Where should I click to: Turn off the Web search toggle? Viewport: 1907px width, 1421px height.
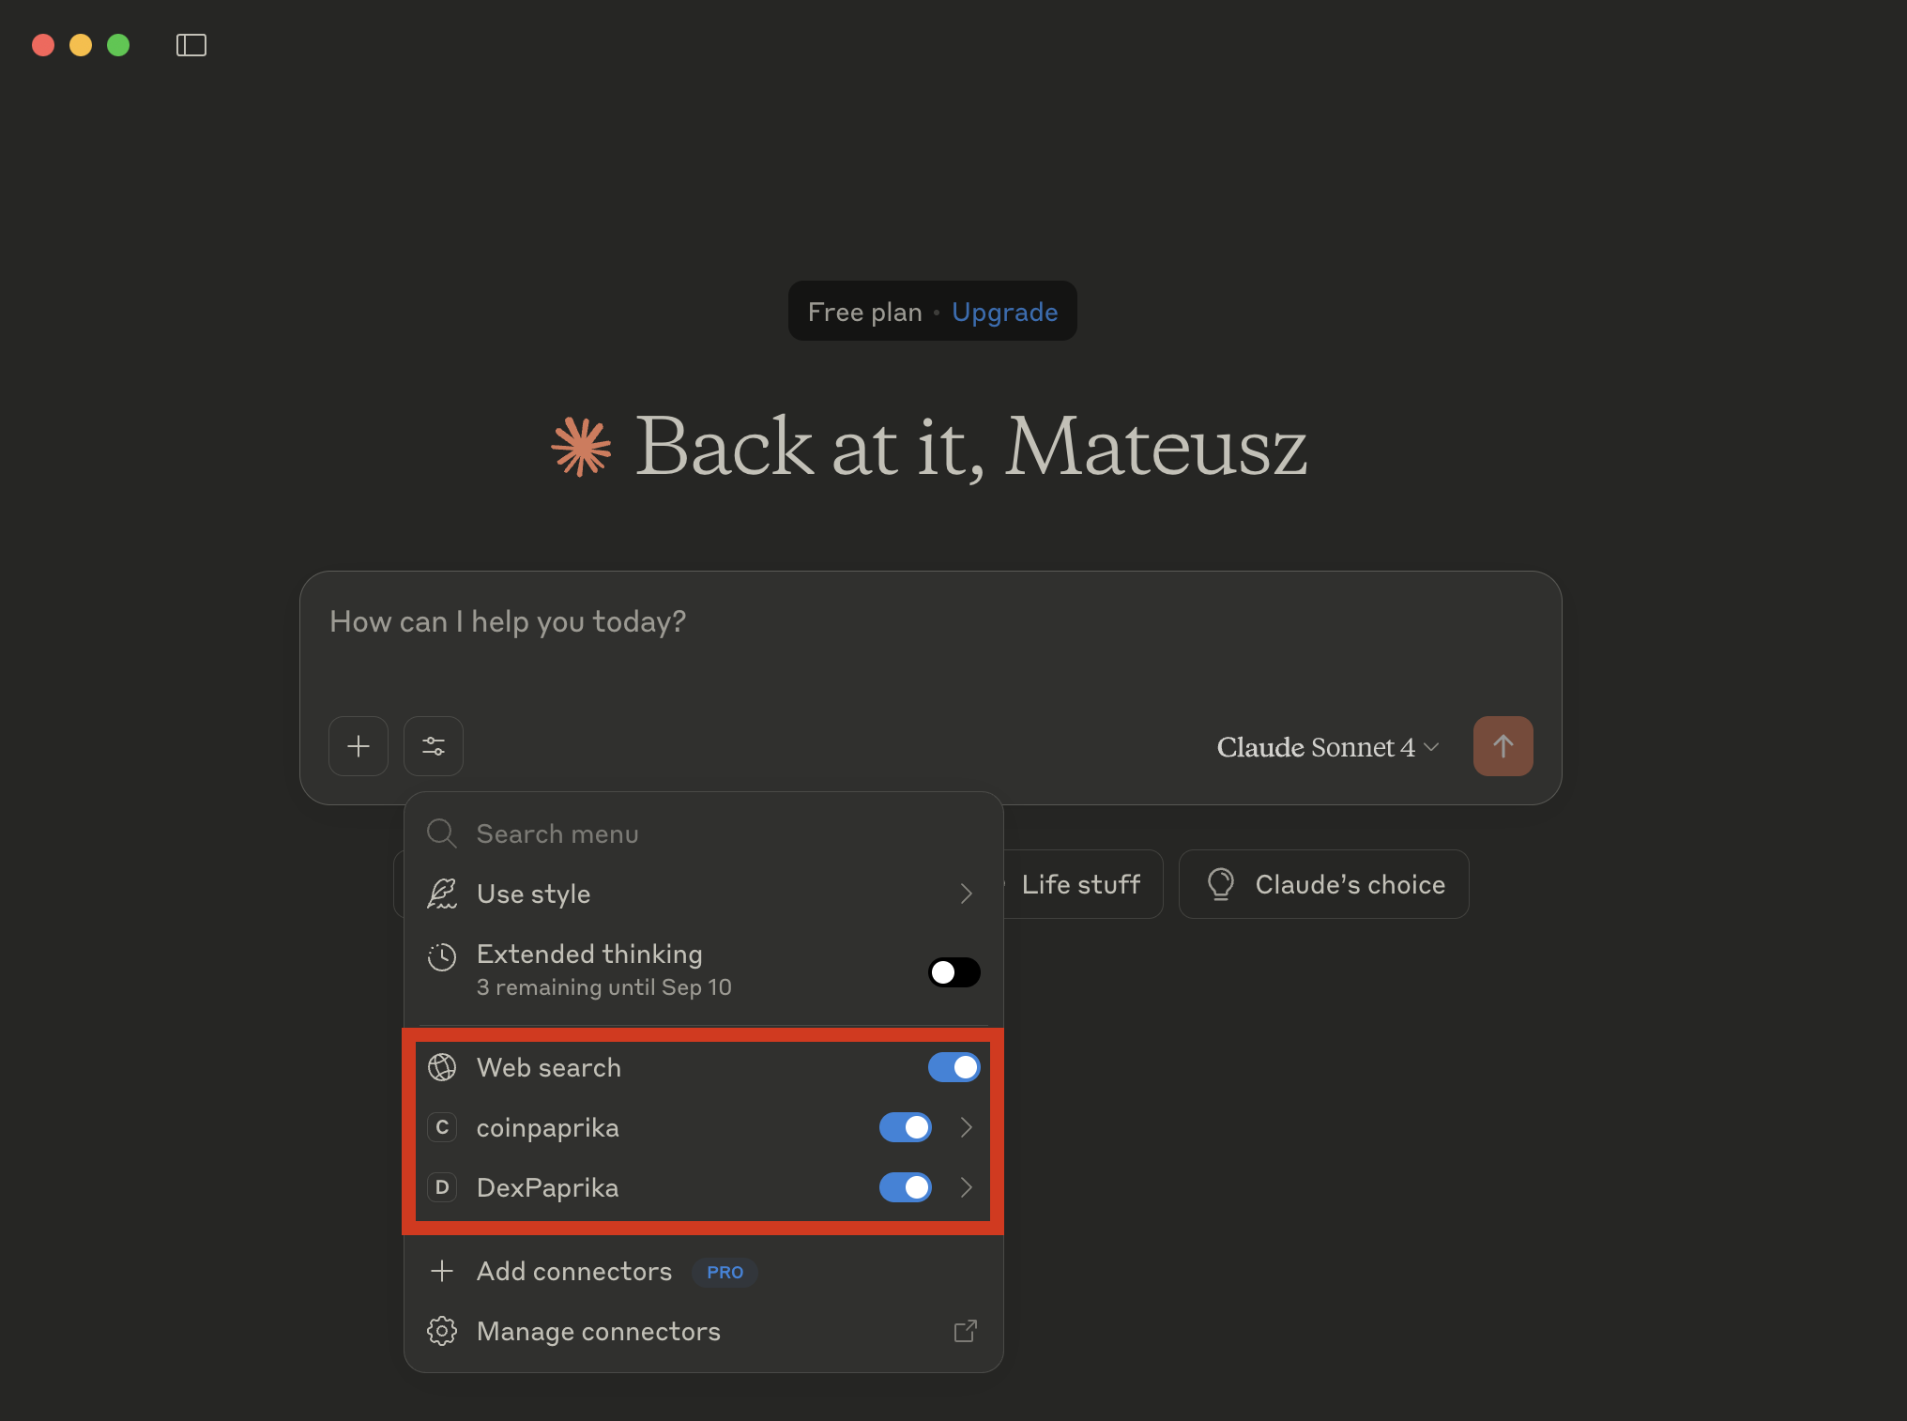pyautogui.click(x=954, y=1067)
